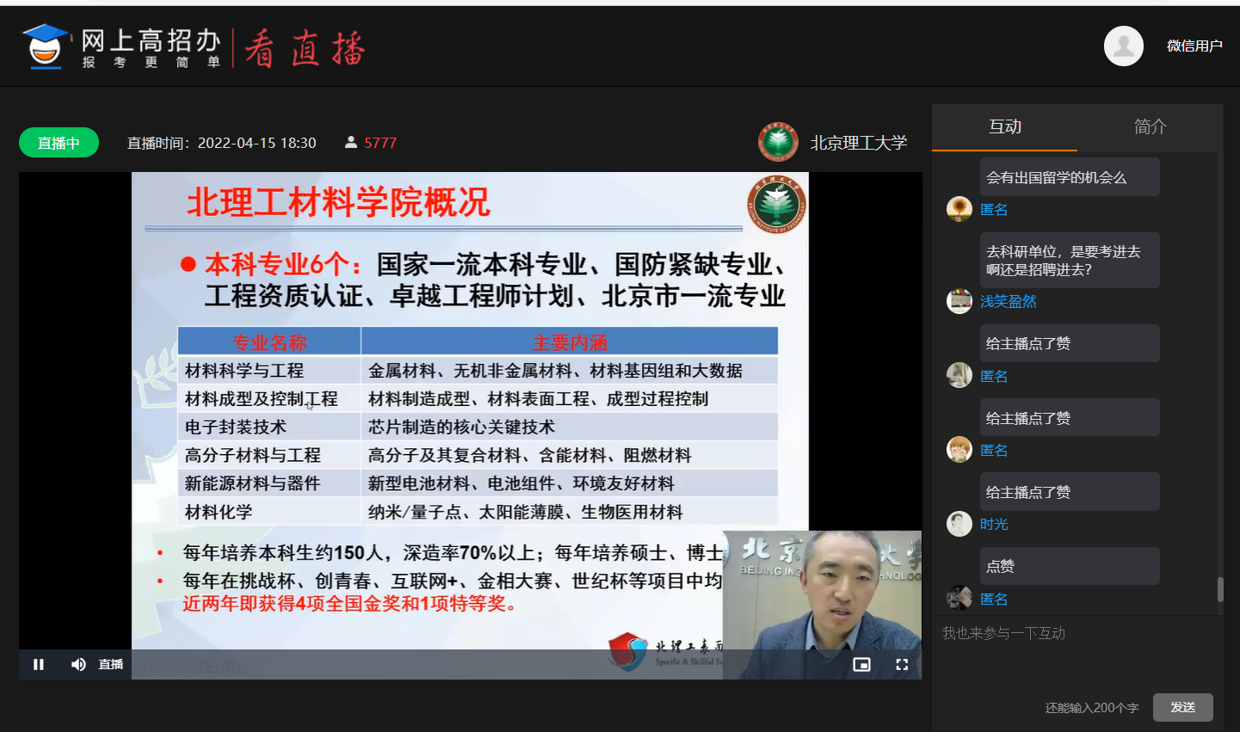Click the viewer count person icon
Screen dimensions: 1240x732
[351, 142]
